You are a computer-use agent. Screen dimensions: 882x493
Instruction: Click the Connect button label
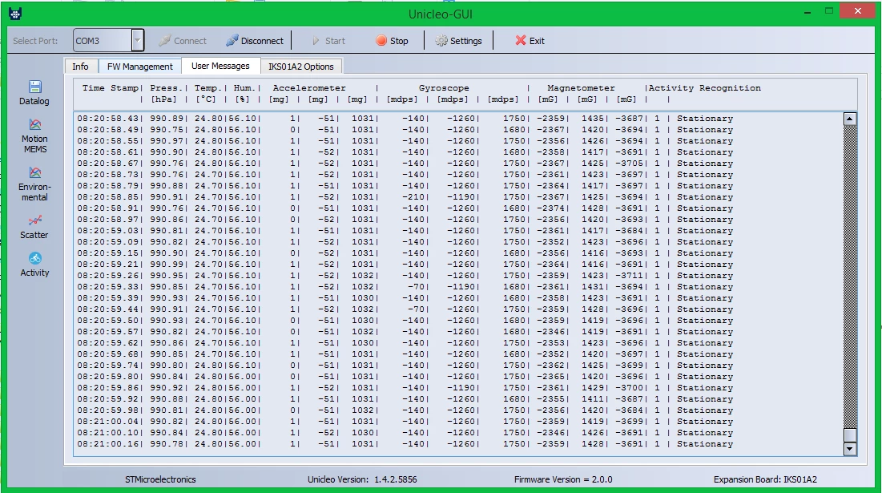[190, 41]
